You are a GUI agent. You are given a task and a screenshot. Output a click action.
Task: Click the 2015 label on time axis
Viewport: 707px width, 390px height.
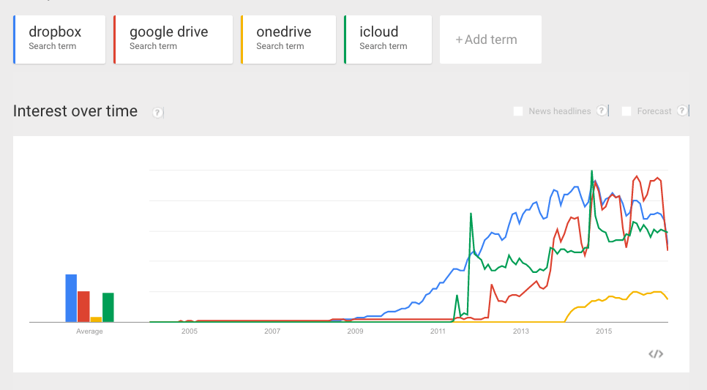click(604, 331)
